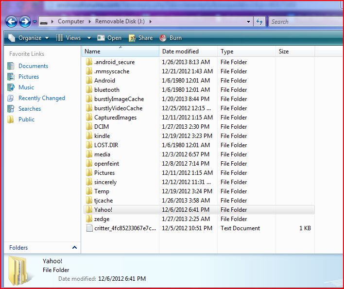Select the critter text document icon
Image resolution: width=344 pixels, height=289 pixels.
pos(89,228)
